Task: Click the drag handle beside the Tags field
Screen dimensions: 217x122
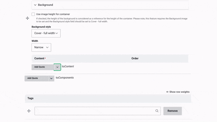Action: [x=29, y=111]
